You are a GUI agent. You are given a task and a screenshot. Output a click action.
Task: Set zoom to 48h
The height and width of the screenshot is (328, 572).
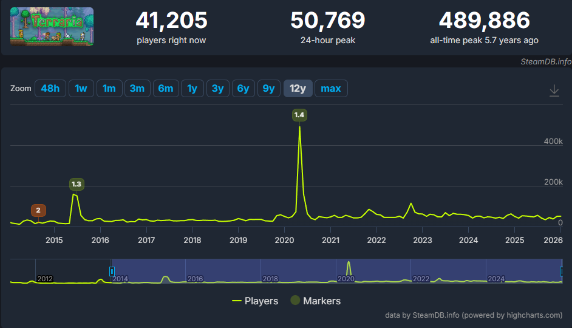point(50,88)
